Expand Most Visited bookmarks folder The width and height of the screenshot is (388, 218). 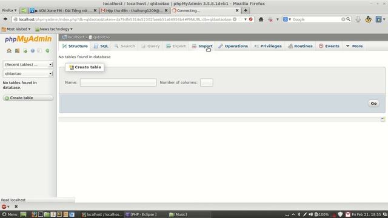click(x=16, y=29)
